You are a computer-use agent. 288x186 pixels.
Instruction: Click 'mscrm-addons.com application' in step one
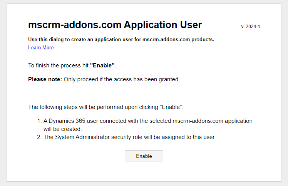tap(213, 121)
